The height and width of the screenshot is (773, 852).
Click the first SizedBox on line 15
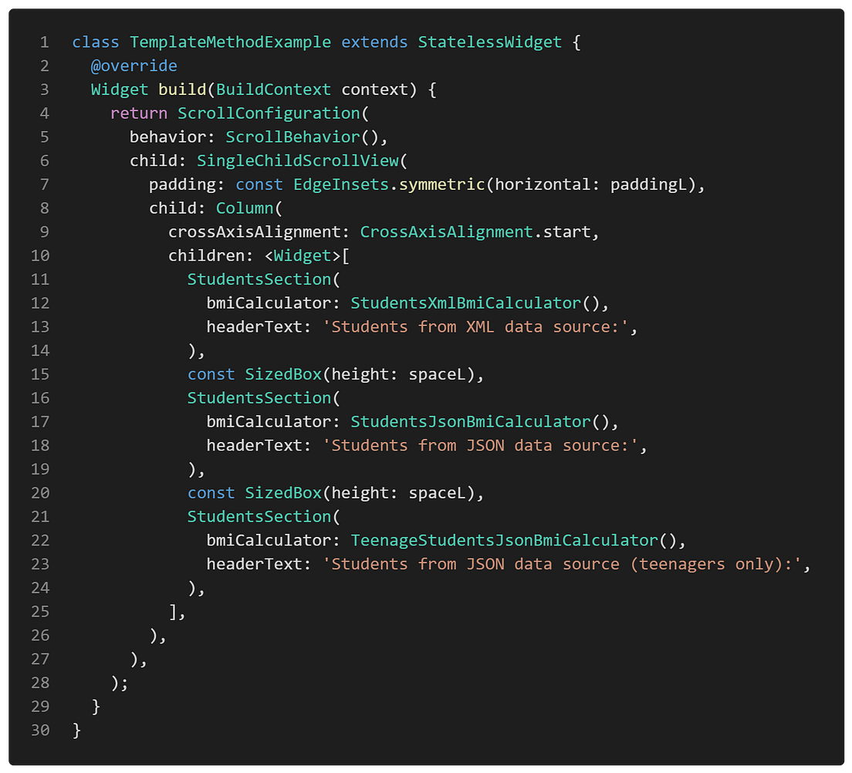pos(282,374)
